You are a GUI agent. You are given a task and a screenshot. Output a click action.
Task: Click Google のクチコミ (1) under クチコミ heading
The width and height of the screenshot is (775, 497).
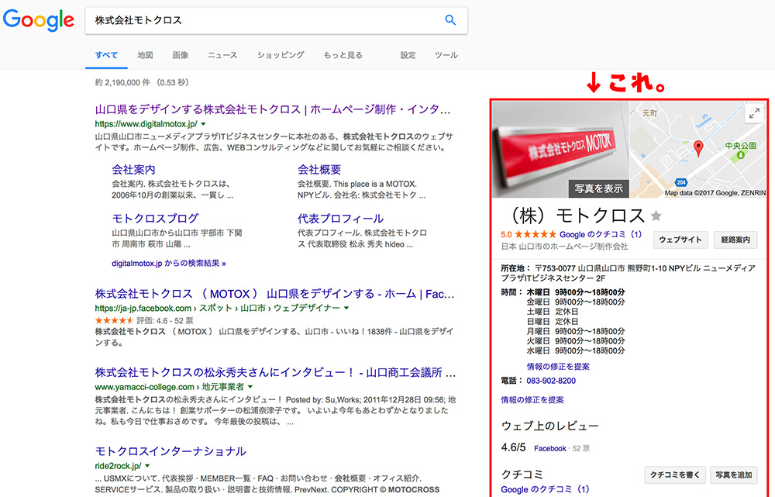tap(545, 489)
